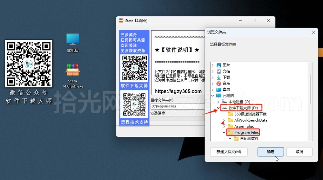This screenshot has width=323, height=180.
Task: Select the 本地磁盘 (C:) label
Action: [239, 102]
